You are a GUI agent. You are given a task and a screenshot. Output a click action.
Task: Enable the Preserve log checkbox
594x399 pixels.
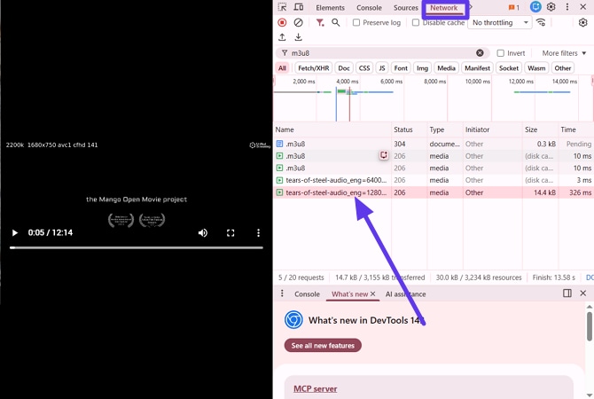click(356, 23)
